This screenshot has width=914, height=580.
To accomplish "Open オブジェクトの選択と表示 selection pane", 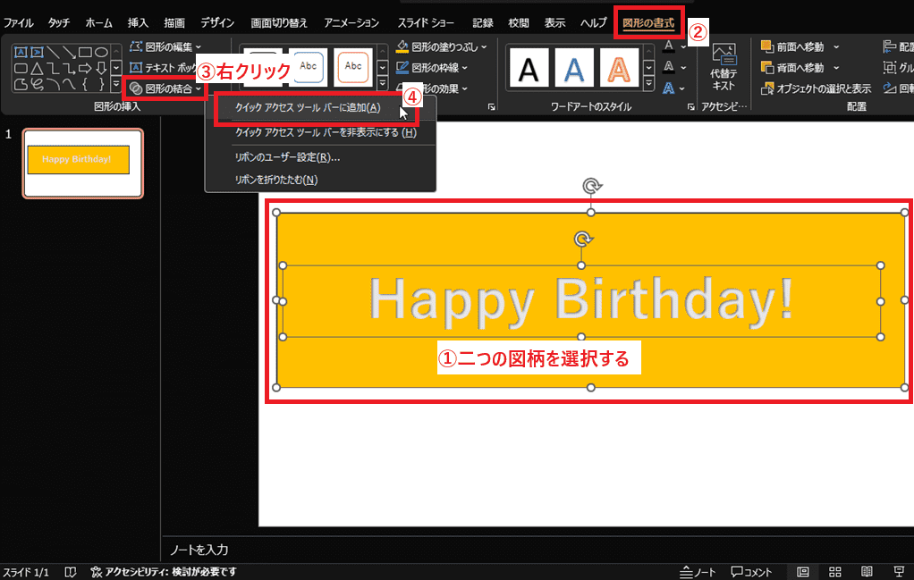I will pyautogui.click(x=816, y=88).
